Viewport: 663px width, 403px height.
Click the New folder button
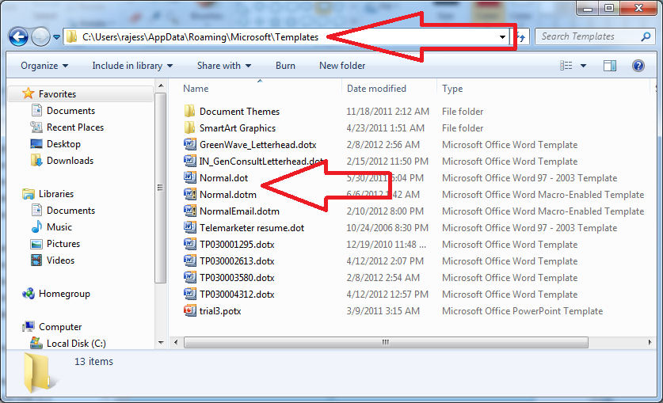coord(342,66)
